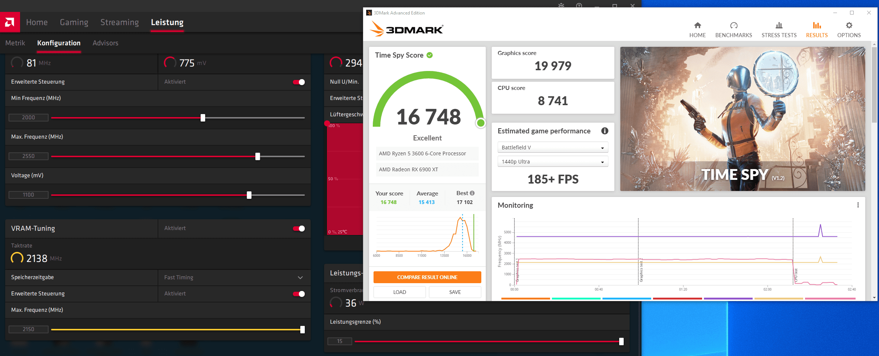Click 185+ FPS estimate text
The image size is (879, 356).
pyautogui.click(x=553, y=179)
